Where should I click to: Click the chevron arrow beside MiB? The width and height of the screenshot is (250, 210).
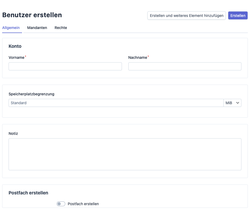tap(238, 103)
